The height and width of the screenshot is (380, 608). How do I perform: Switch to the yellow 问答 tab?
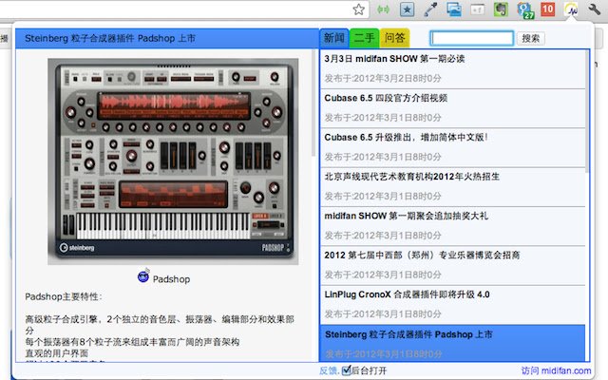[x=394, y=38]
